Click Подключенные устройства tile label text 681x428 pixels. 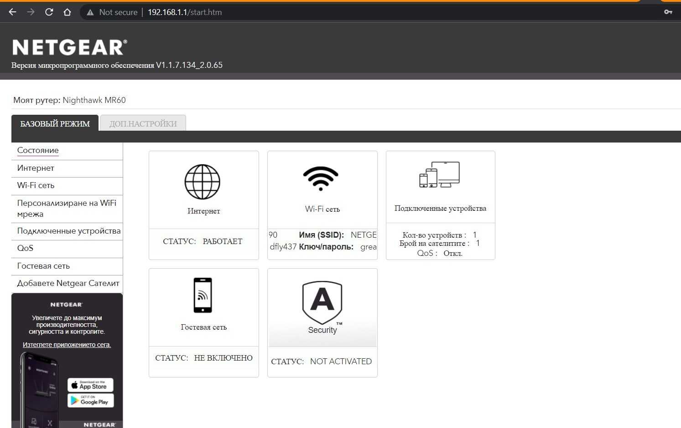440,209
